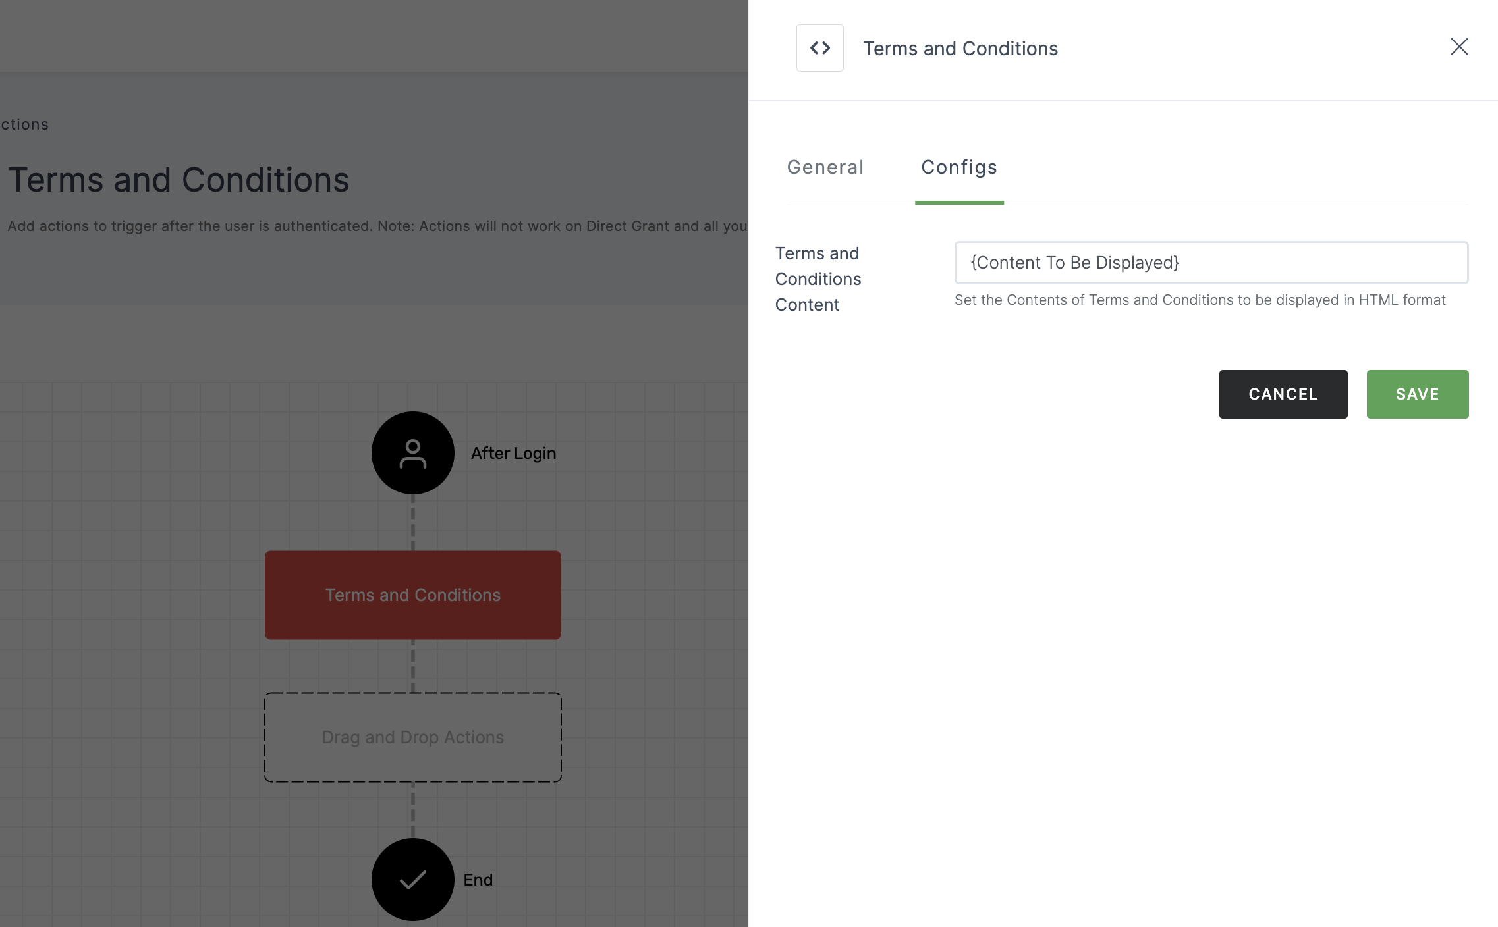Click the CANCEL button

click(x=1283, y=394)
